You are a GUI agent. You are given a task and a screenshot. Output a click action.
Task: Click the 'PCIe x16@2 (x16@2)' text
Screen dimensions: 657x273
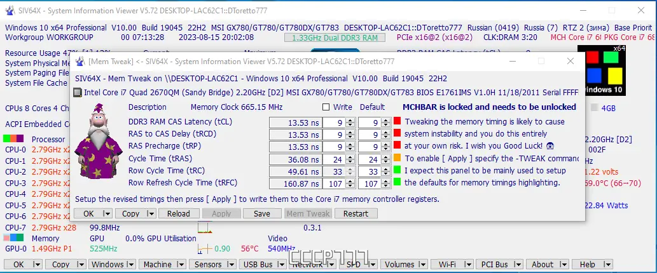(435, 37)
